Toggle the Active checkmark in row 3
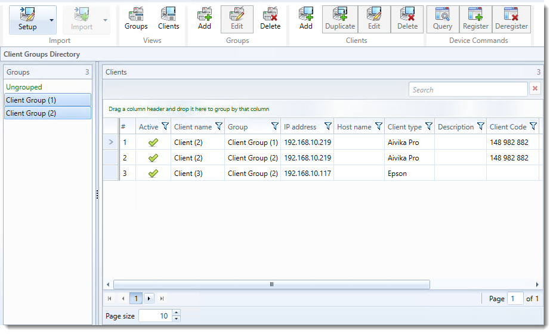553x334 pixels. click(x=153, y=174)
